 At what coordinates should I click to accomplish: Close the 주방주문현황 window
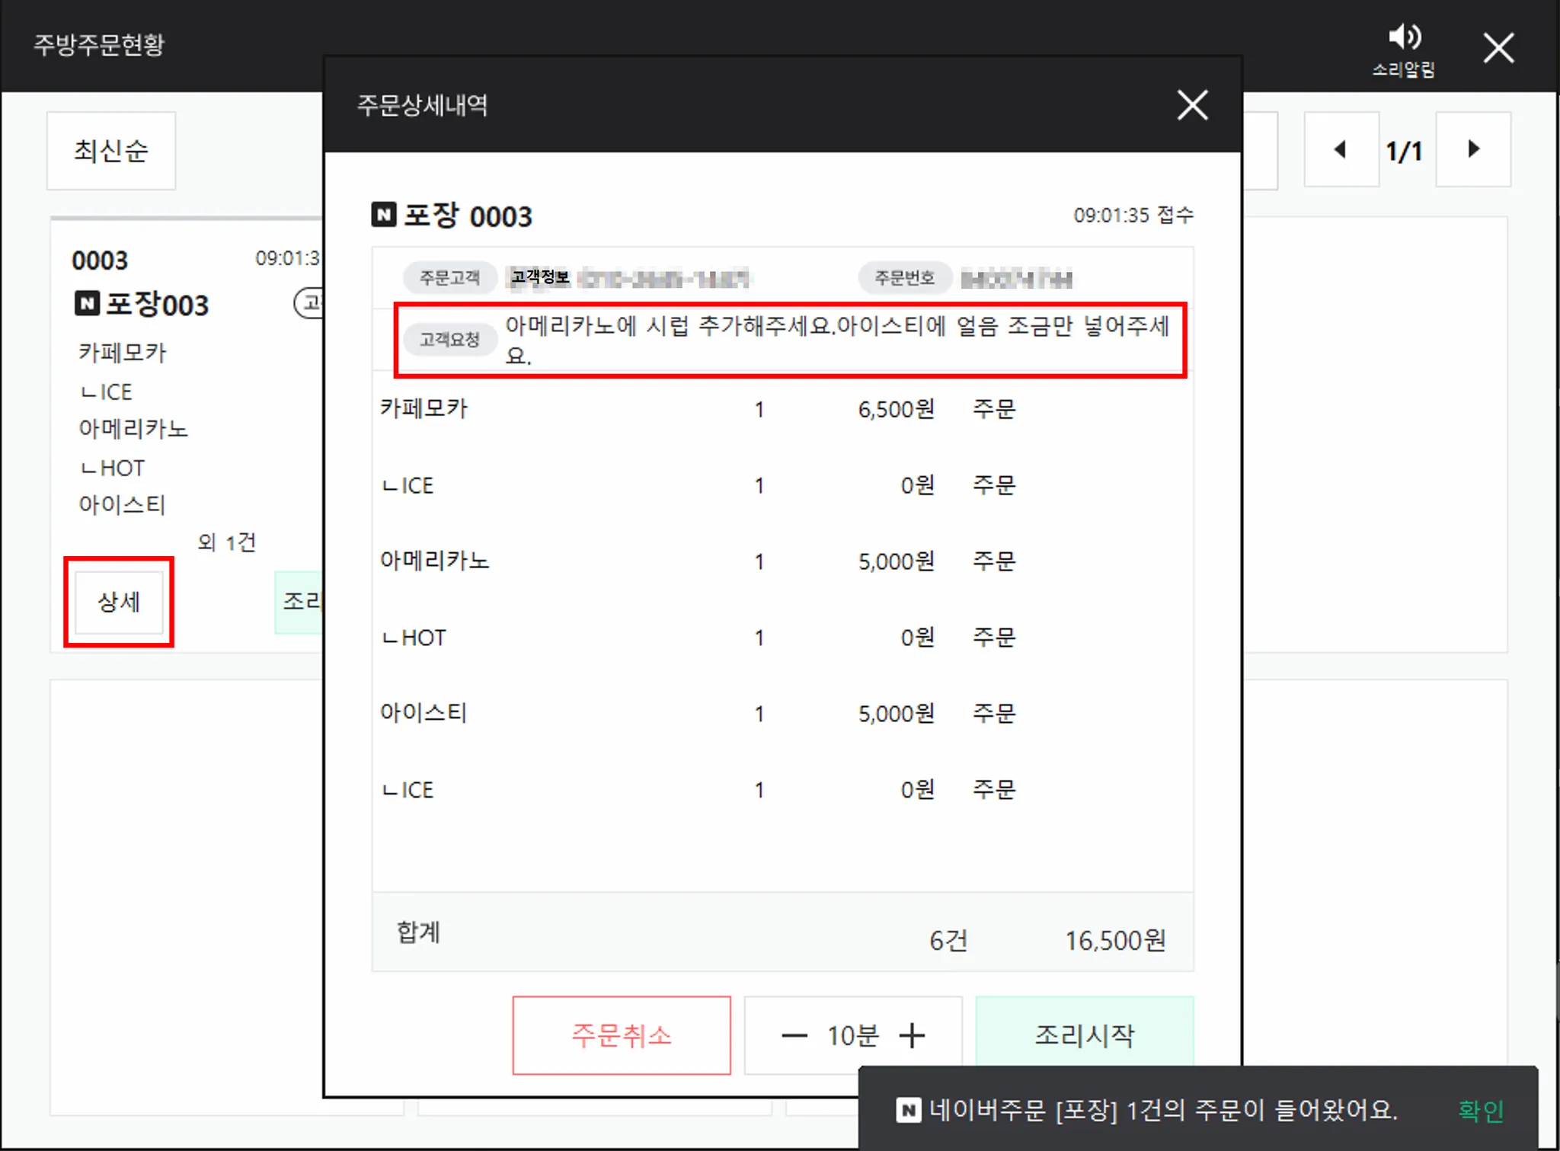(x=1498, y=48)
